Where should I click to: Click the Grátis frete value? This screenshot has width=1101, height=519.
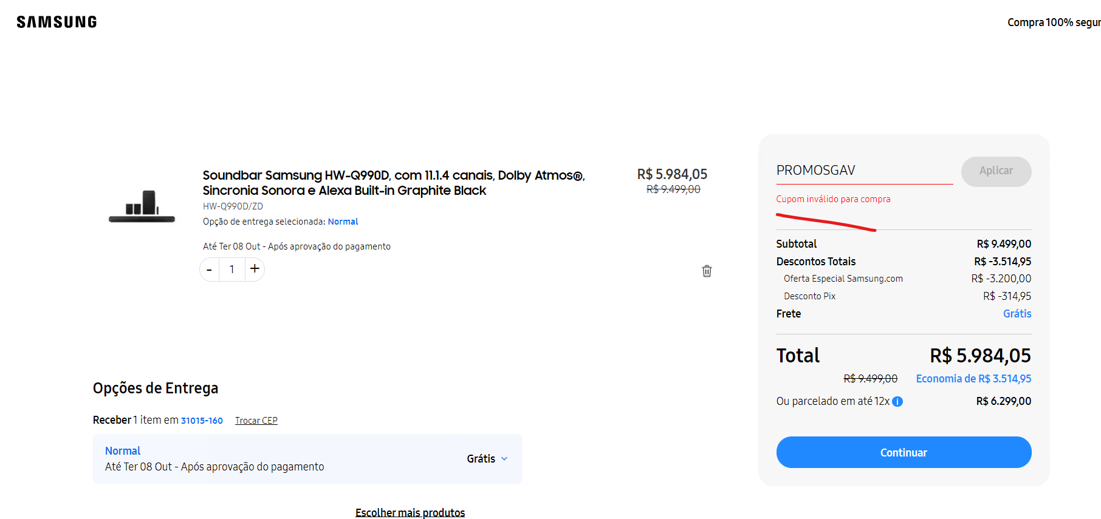coord(1017,314)
